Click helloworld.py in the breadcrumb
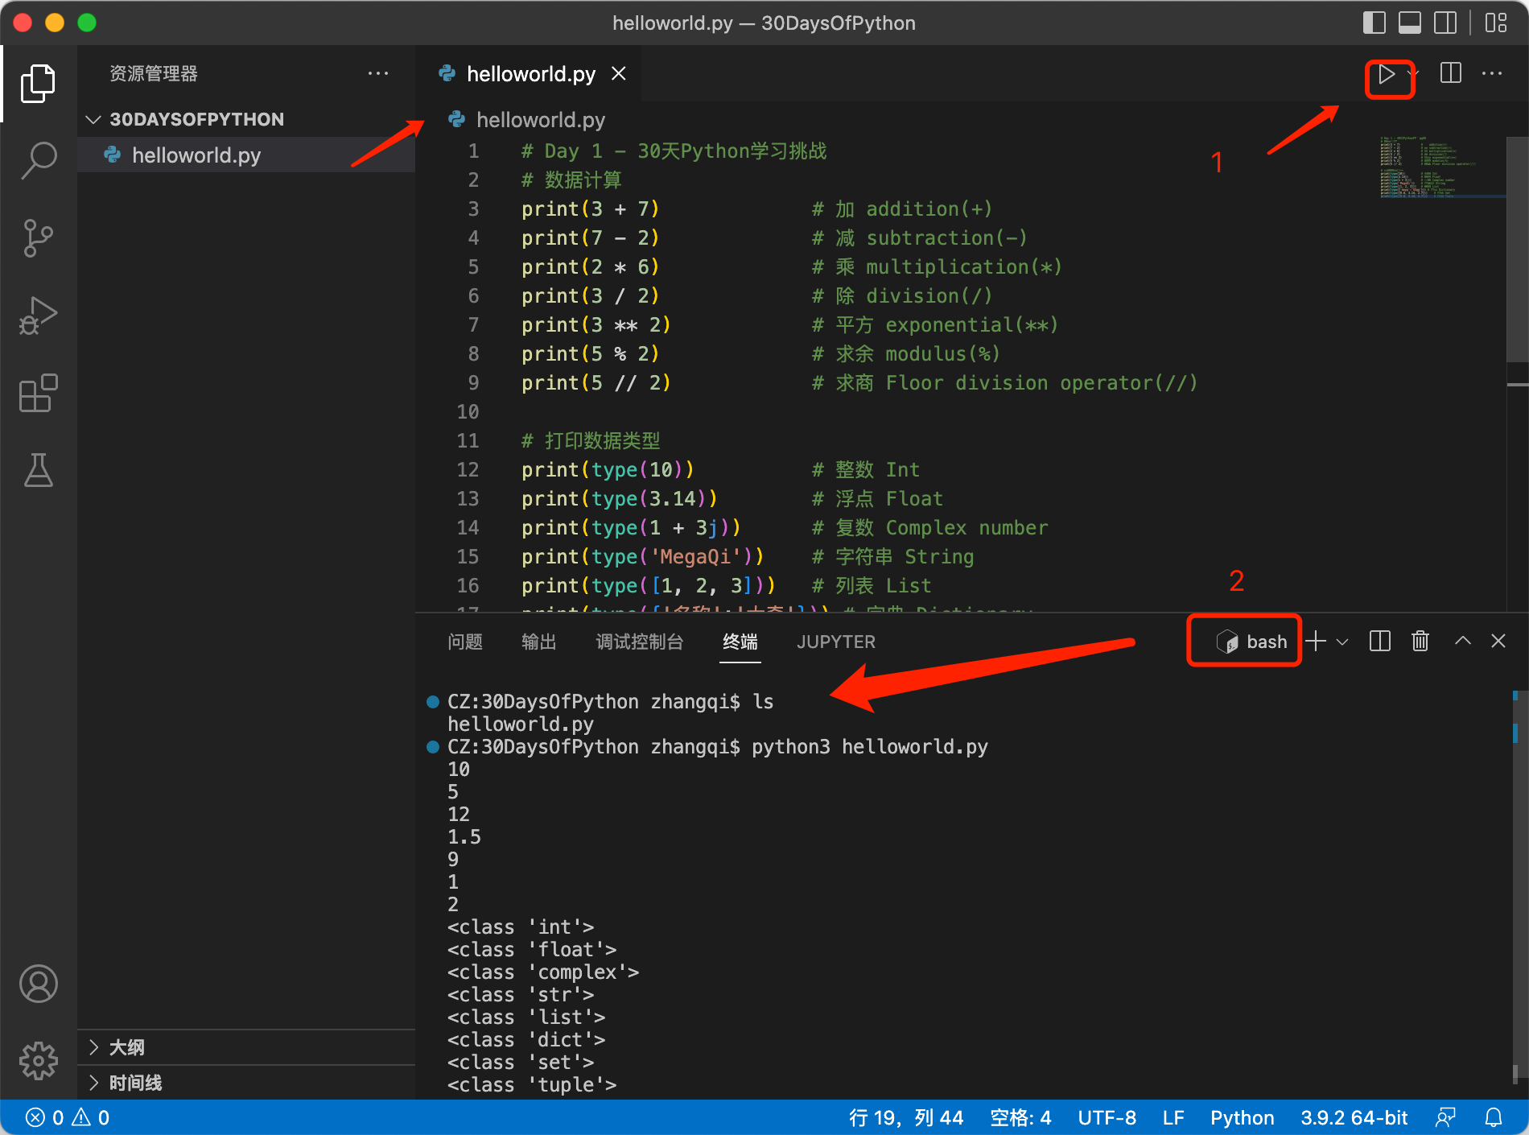The image size is (1529, 1135). coord(540,120)
